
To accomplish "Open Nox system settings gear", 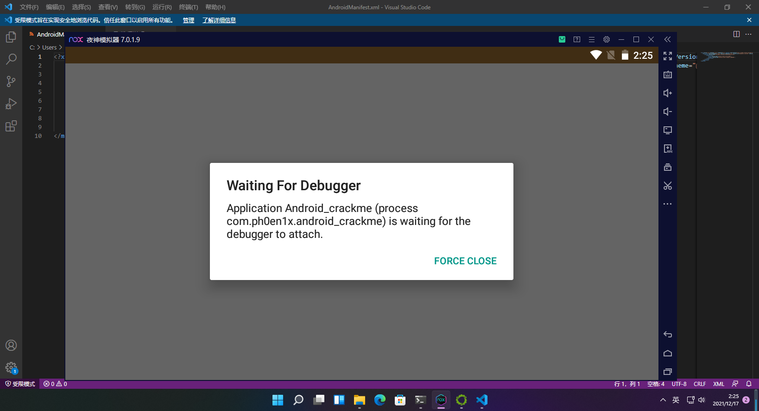I will coord(607,39).
